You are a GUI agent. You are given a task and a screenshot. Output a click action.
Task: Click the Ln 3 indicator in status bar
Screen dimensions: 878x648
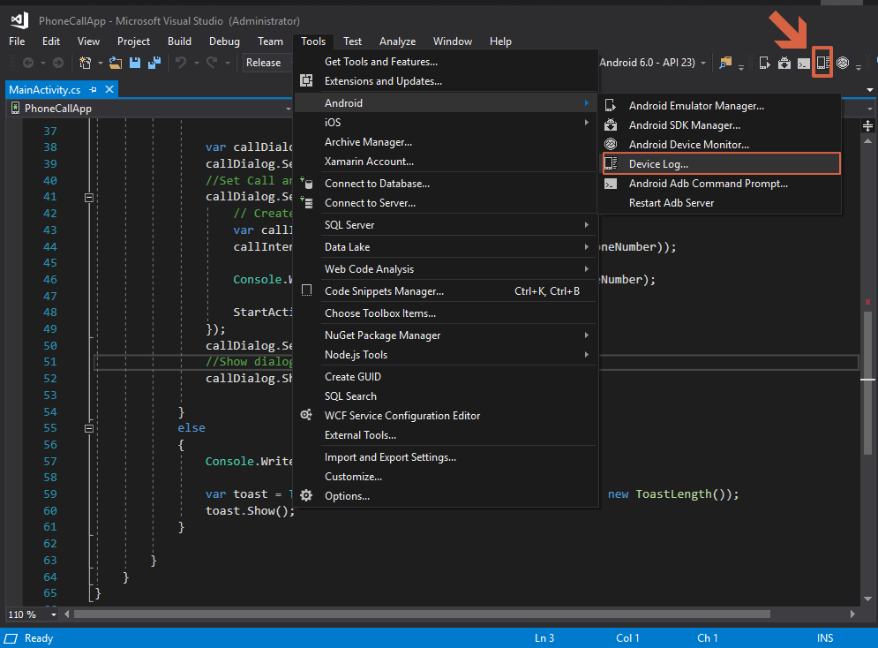pos(544,638)
